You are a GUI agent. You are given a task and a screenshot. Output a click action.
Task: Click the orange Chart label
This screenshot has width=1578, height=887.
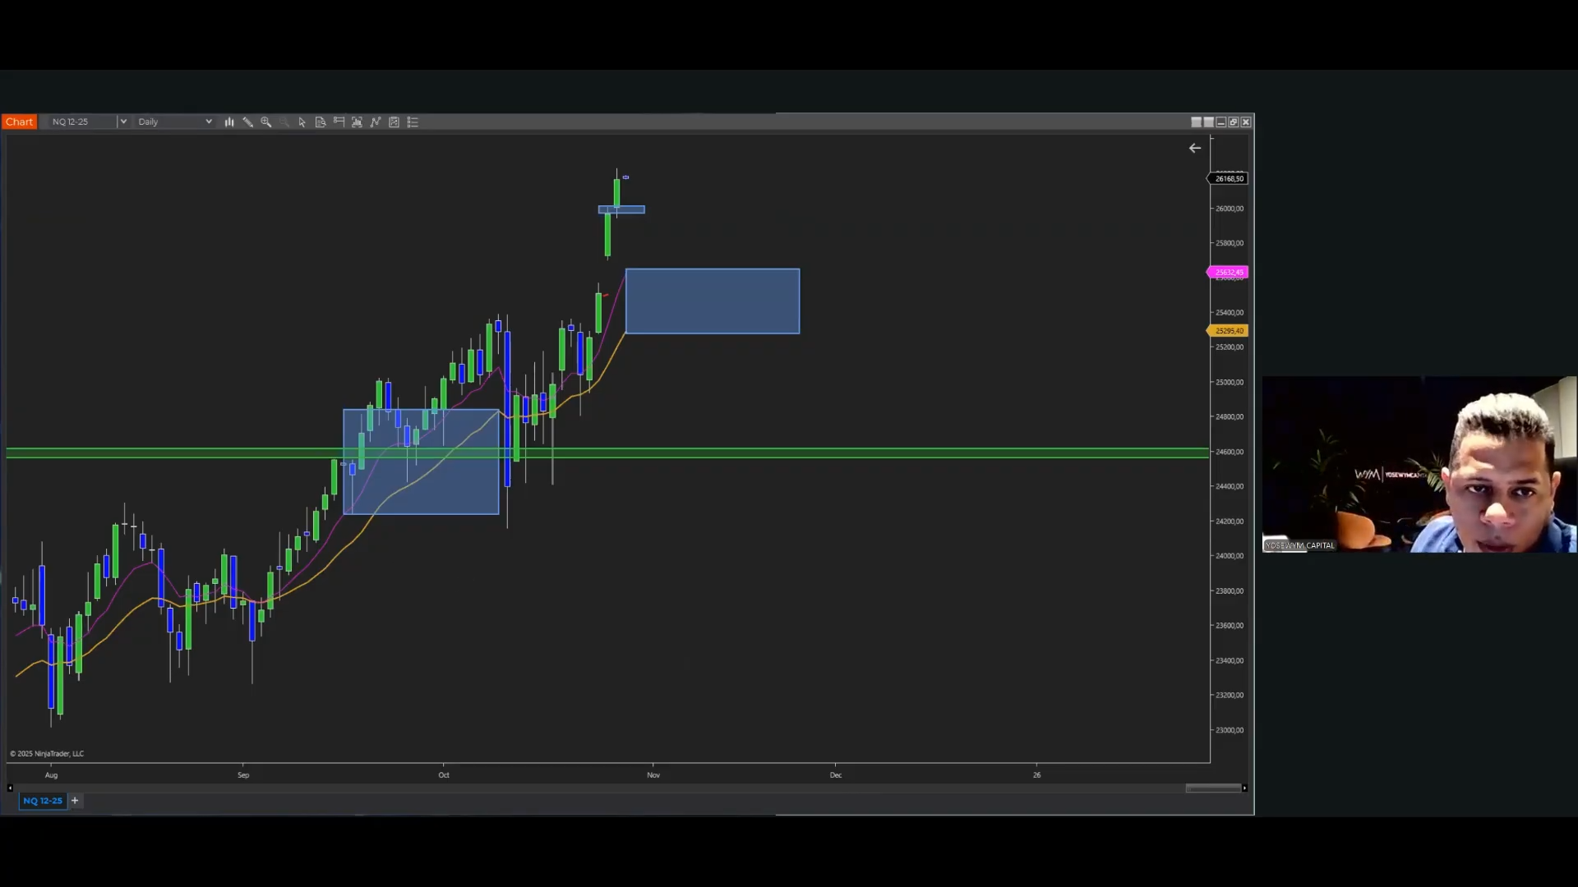pos(20,122)
